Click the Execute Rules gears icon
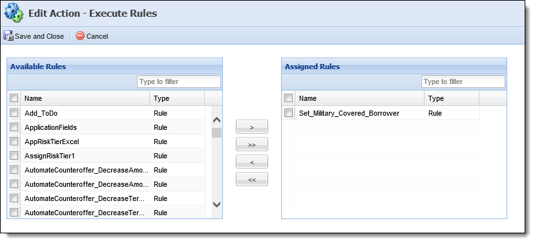This screenshot has height=243, width=535. (x=14, y=13)
